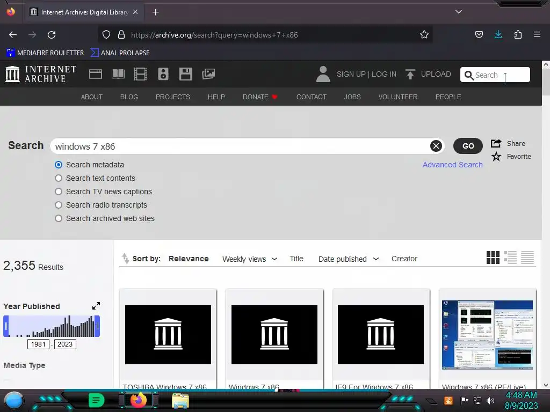The width and height of the screenshot is (550, 412).
Task: Click the end year 2023 field
Action: tap(65, 344)
